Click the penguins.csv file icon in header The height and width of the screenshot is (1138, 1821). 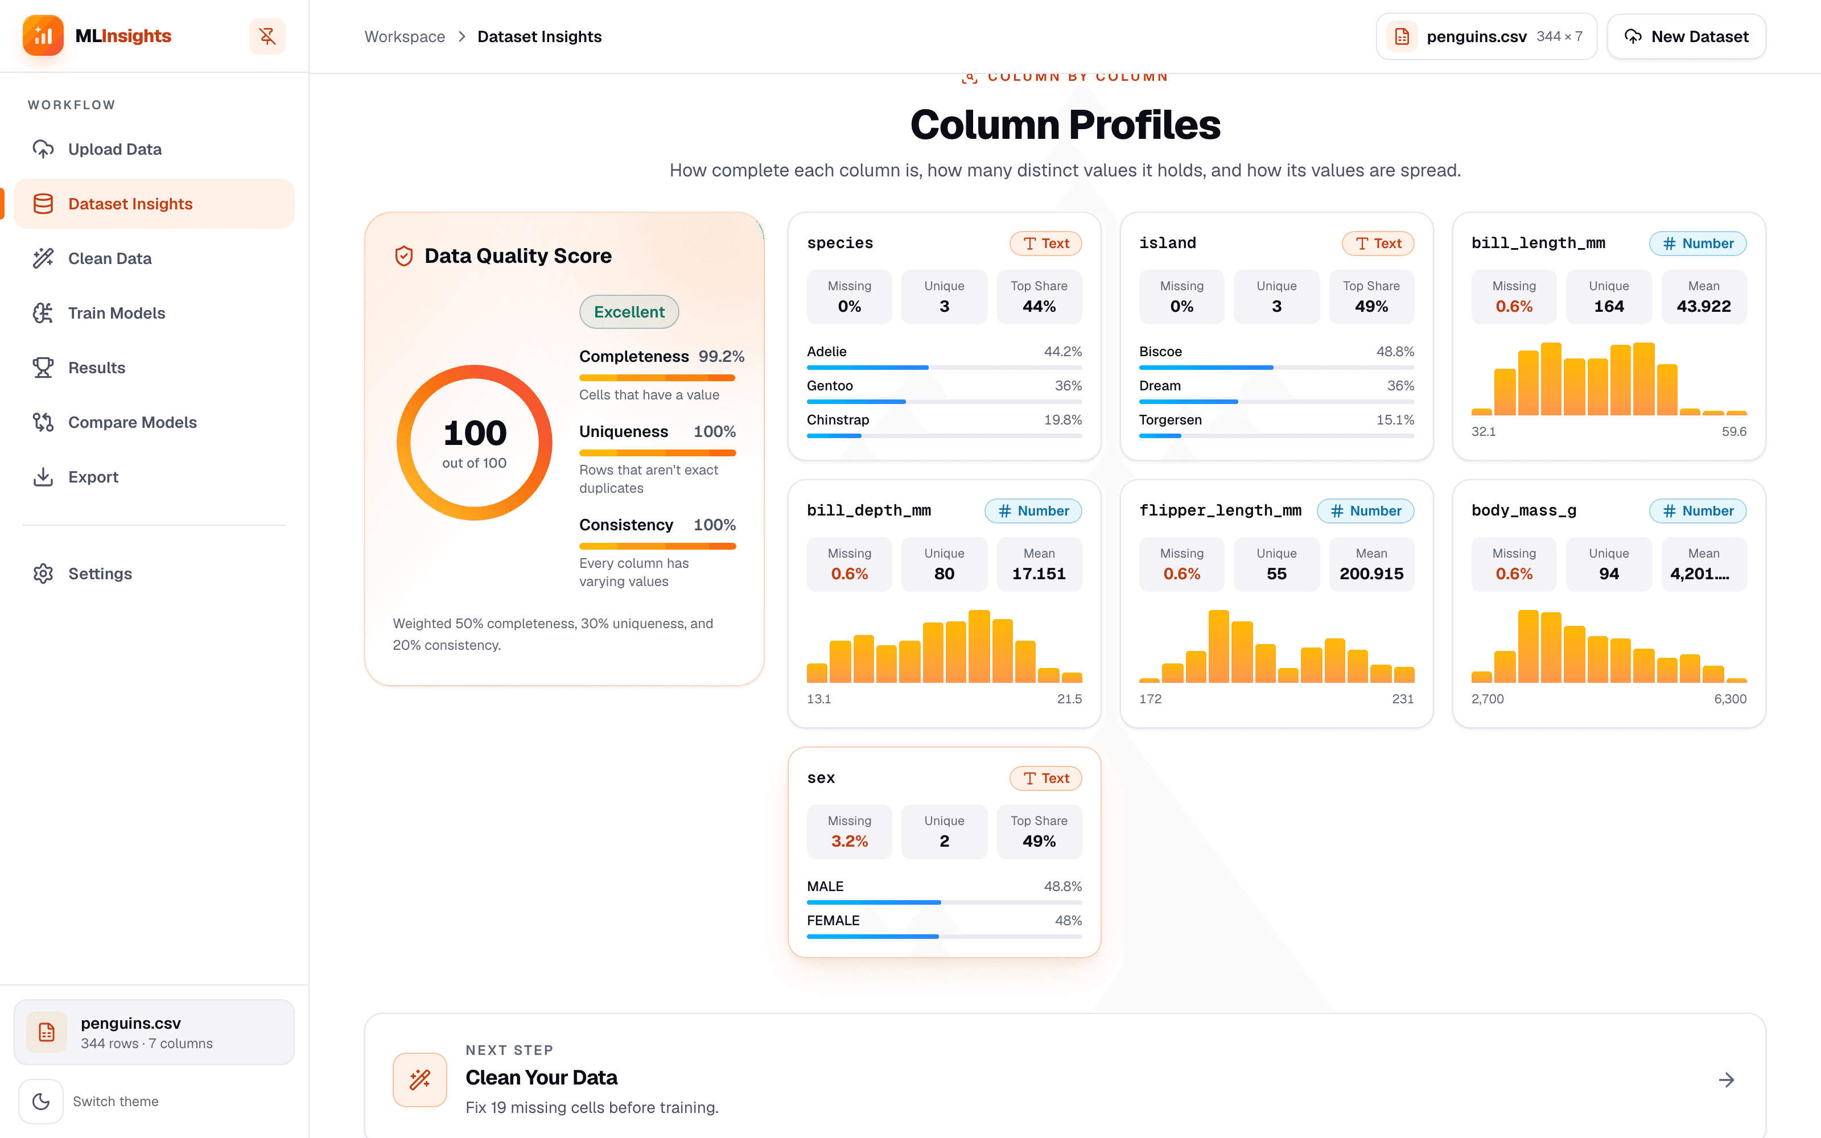click(x=1402, y=36)
